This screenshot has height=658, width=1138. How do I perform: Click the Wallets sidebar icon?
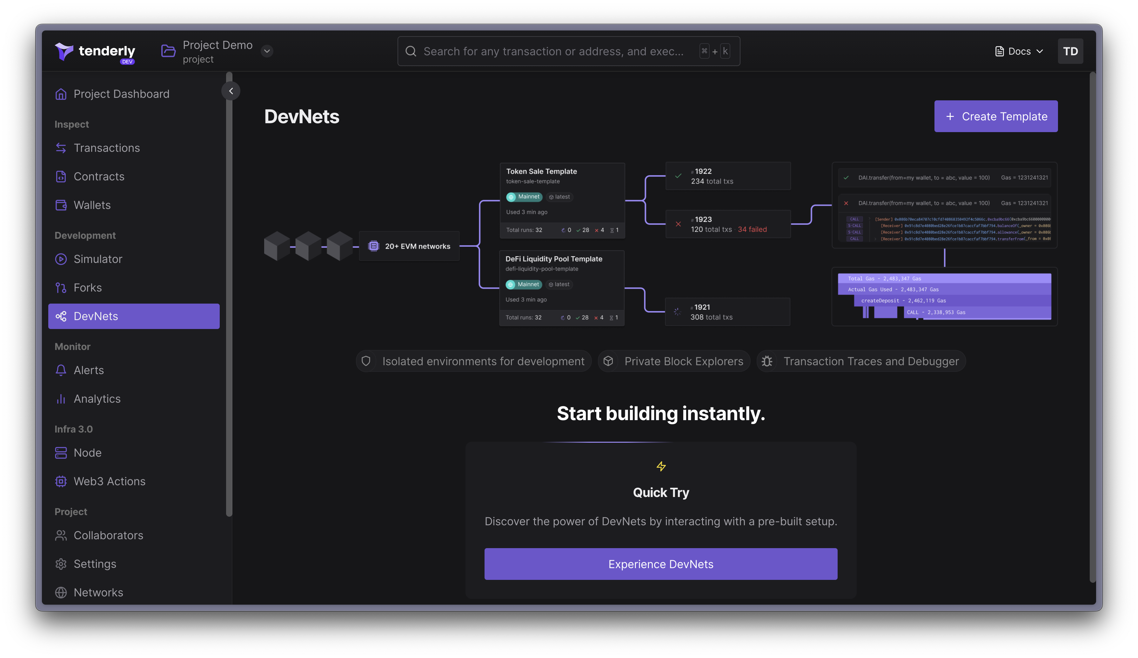coord(61,205)
